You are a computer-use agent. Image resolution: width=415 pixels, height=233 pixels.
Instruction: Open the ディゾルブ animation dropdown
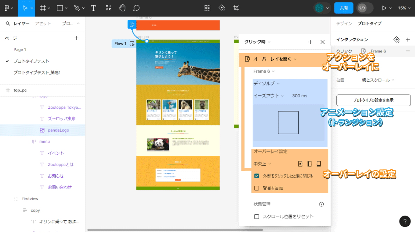tap(266, 84)
